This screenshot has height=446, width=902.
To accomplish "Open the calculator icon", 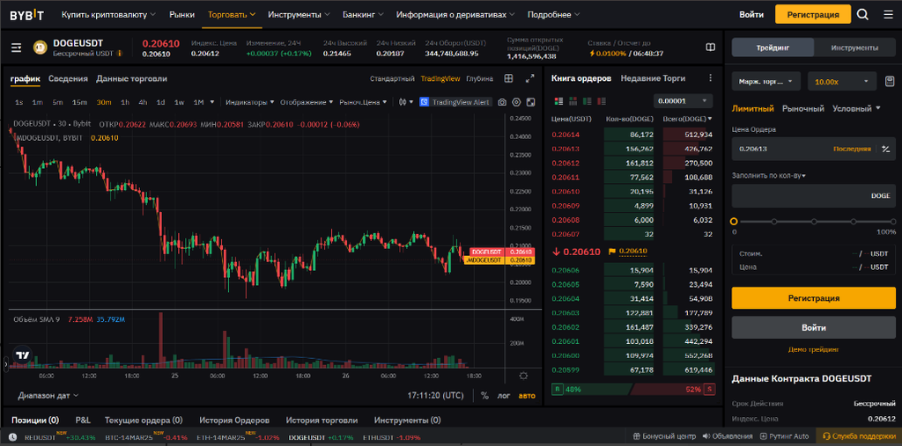I will 890,81.
